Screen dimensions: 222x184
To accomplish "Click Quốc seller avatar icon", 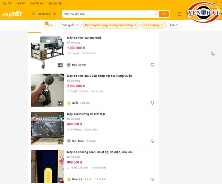I will pos(69,103).
